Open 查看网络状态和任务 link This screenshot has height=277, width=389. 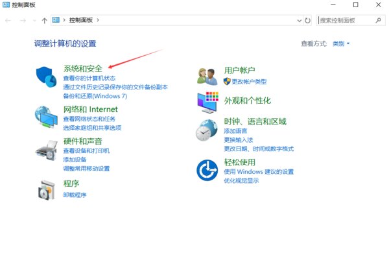point(89,119)
